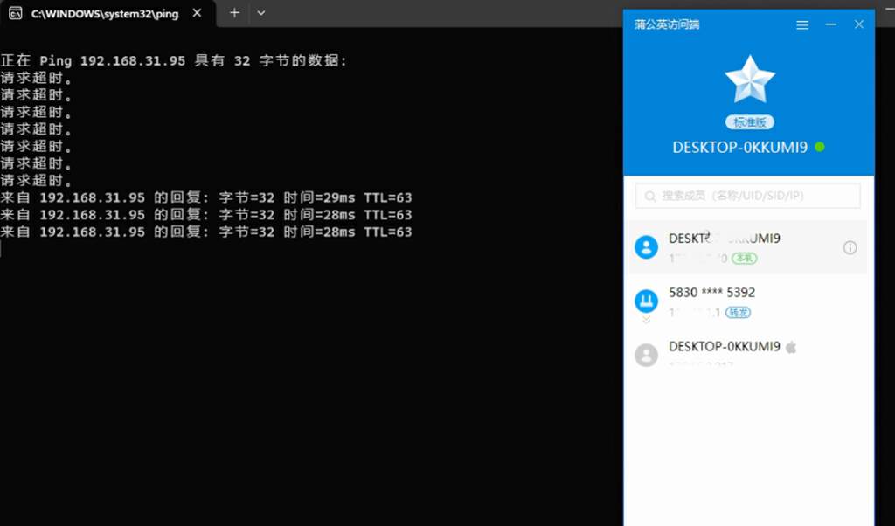
Task: Expand the 5830 router entry with the double chevron
Action: tap(646, 317)
